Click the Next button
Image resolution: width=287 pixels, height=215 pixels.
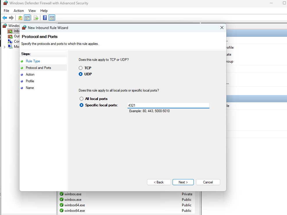(183, 182)
